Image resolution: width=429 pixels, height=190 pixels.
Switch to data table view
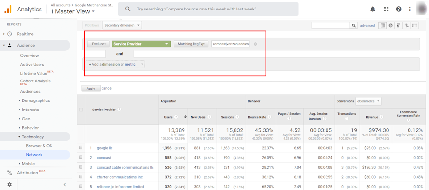click(382, 25)
